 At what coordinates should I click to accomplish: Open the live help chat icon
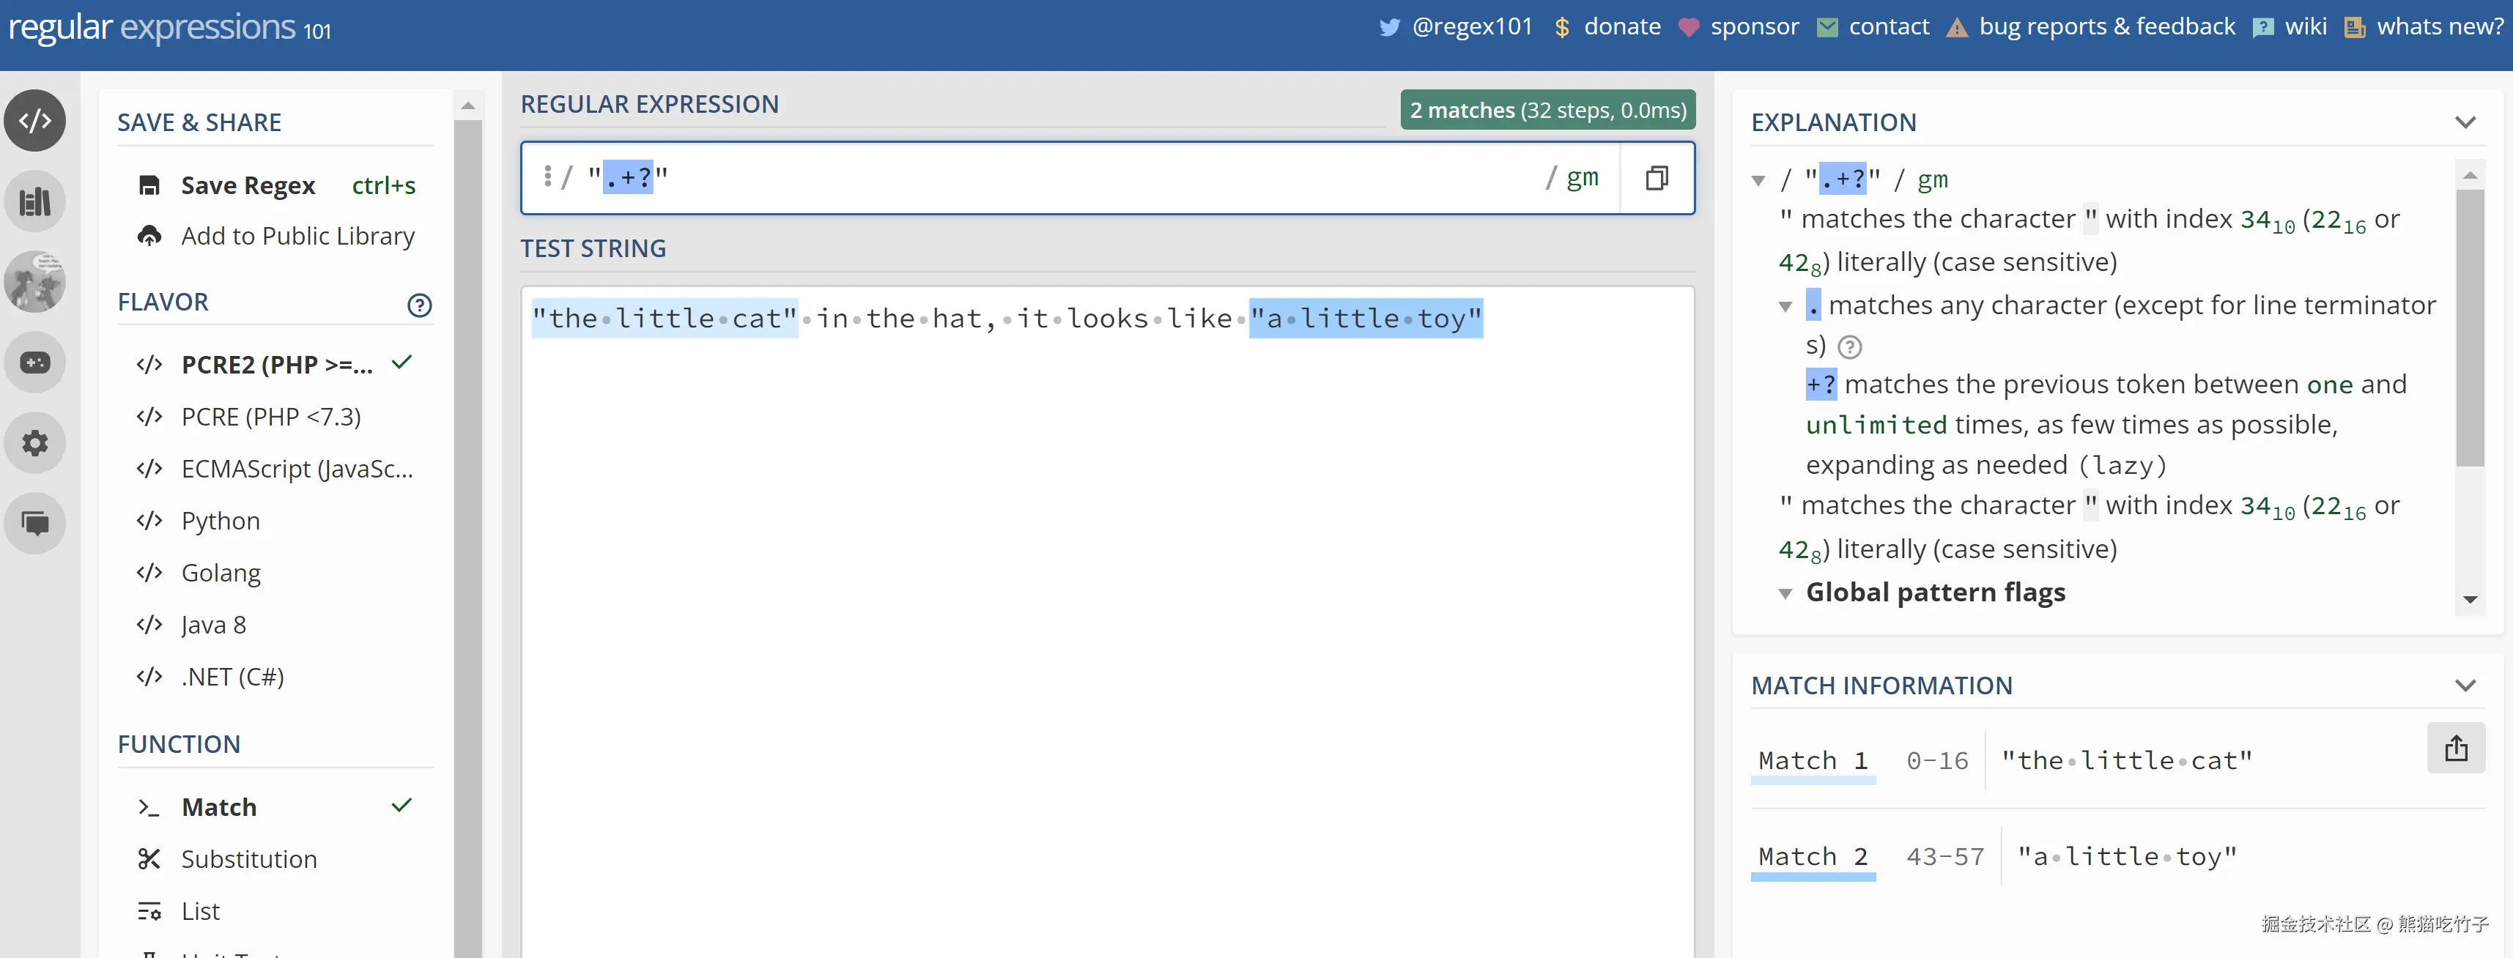pyautogui.click(x=35, y=523)
